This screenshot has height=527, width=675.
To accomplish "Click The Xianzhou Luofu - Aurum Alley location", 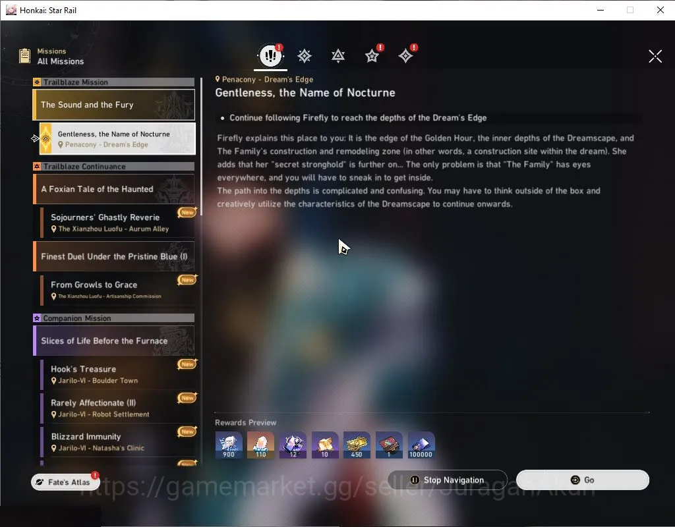I will tap(113, 229).
